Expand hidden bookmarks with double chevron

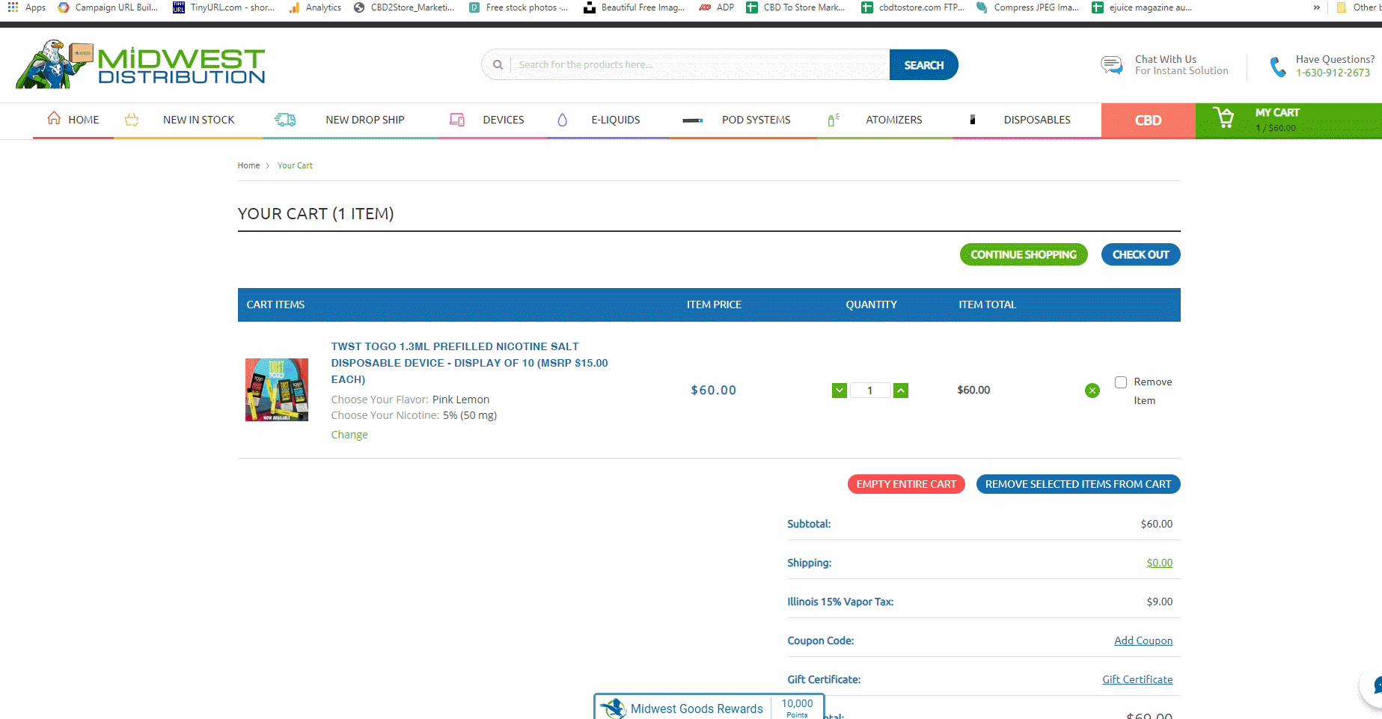pyautogui.click(x=1316, y=7)
